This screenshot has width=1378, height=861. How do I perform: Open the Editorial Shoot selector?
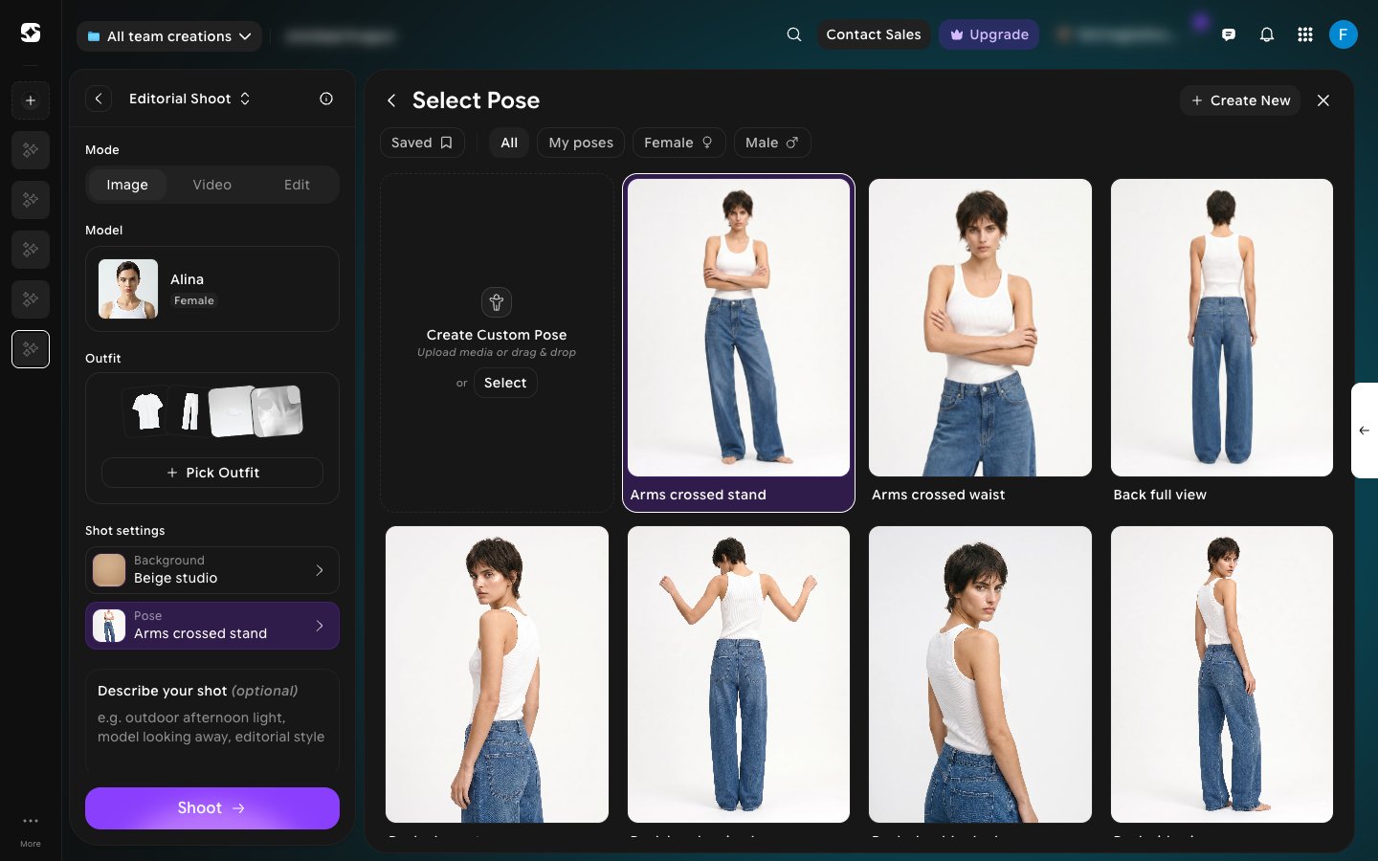(189, 99)
